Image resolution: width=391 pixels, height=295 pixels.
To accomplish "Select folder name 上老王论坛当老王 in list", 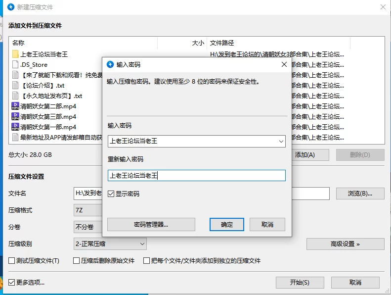I will click(x=44, y=54).
